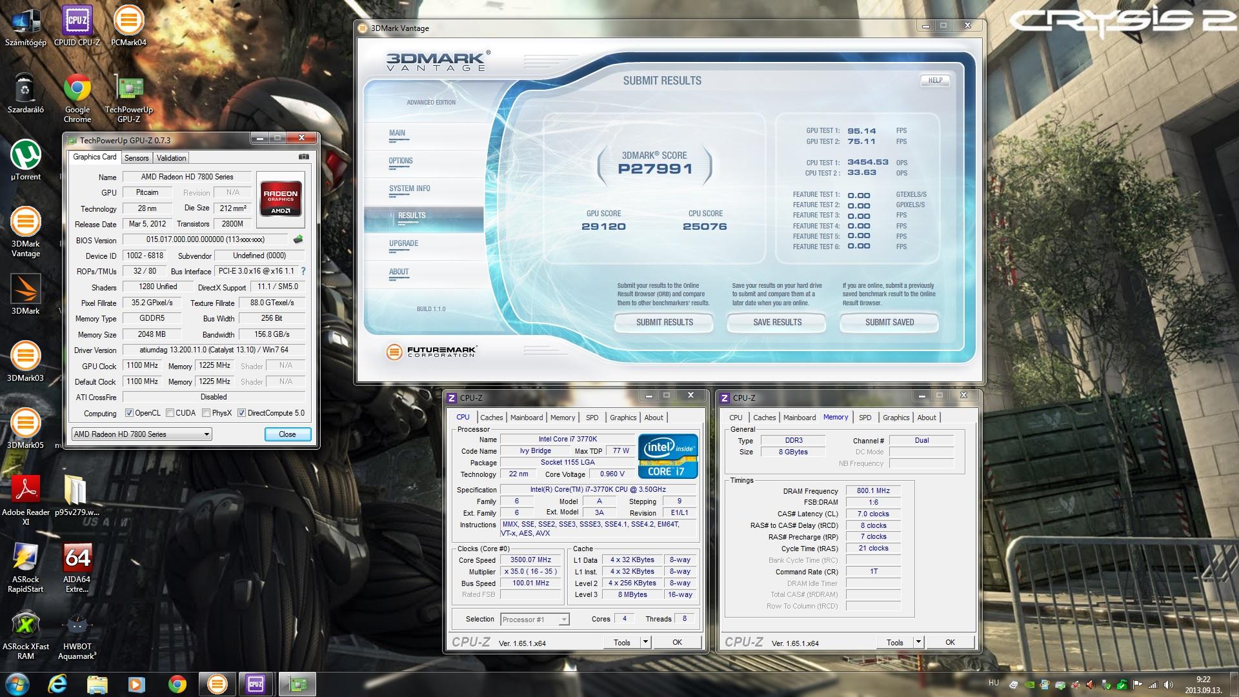Viewport: 1239px width, 697px height.
Task: Toggle the PhysX checkbox
Action: [x=206, y=413]
